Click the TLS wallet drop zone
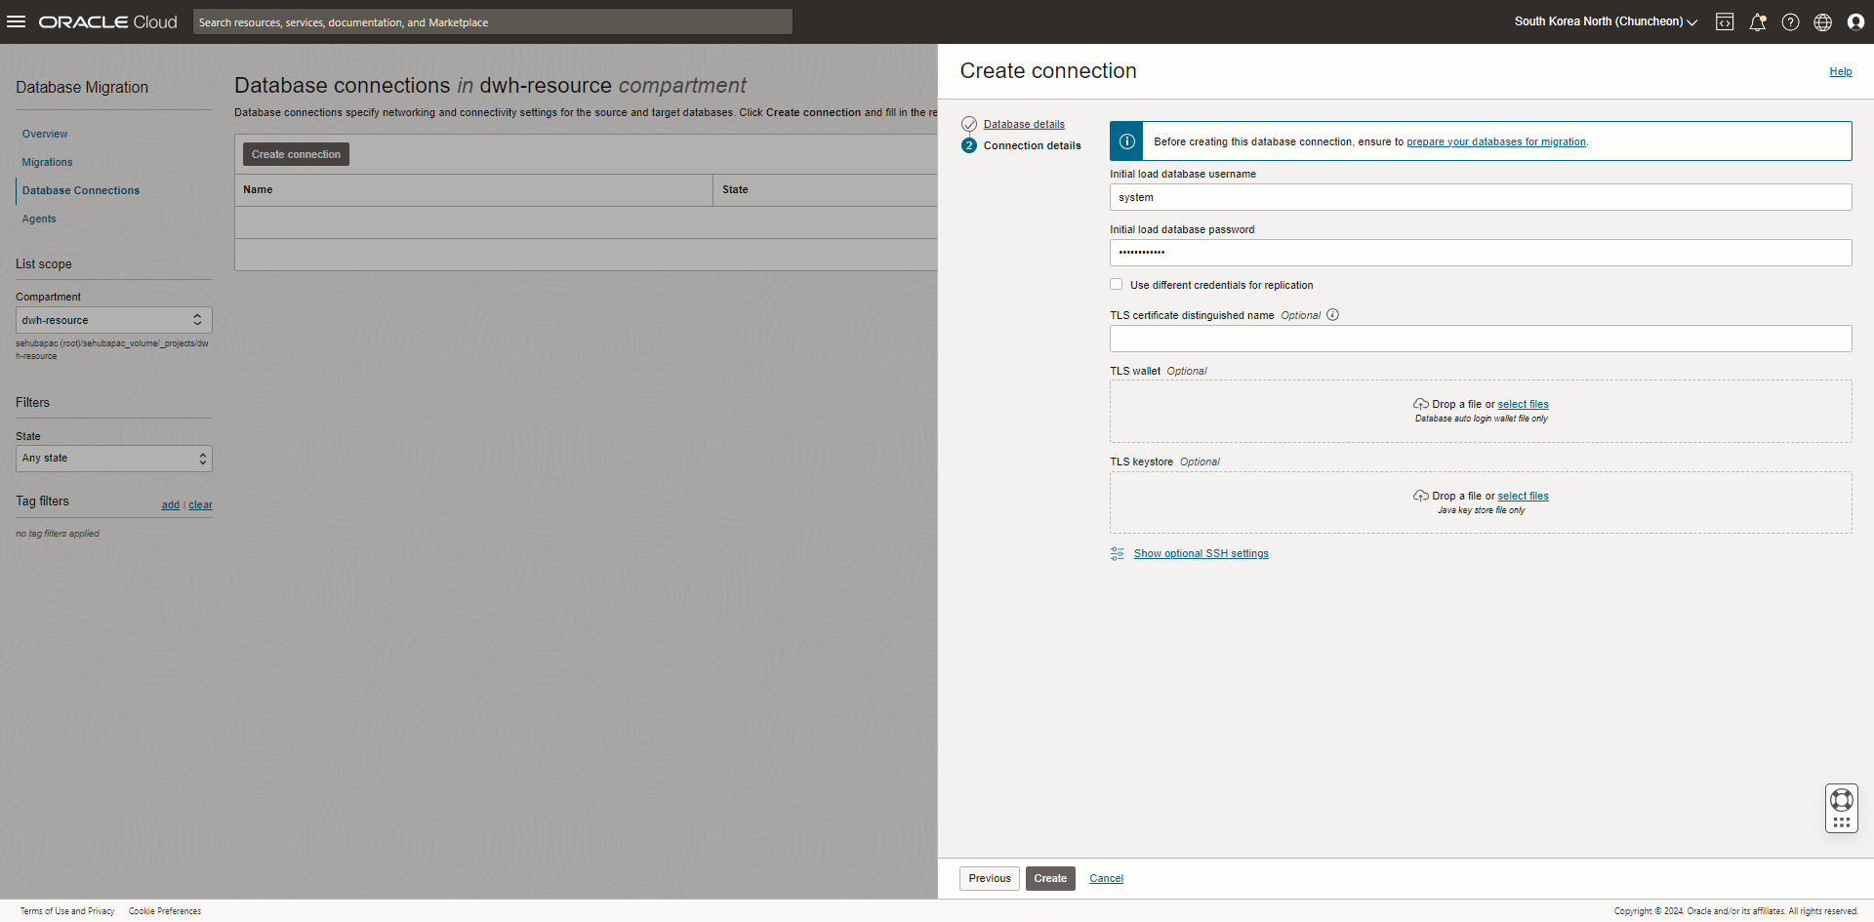Screen dimensions: 1874x922 pyautogui.click(x=1481, y=411)
